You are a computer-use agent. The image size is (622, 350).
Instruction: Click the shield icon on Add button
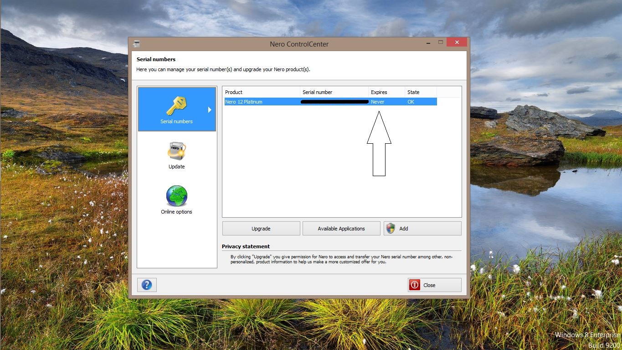pyautogui.click(x=391, y=229)
